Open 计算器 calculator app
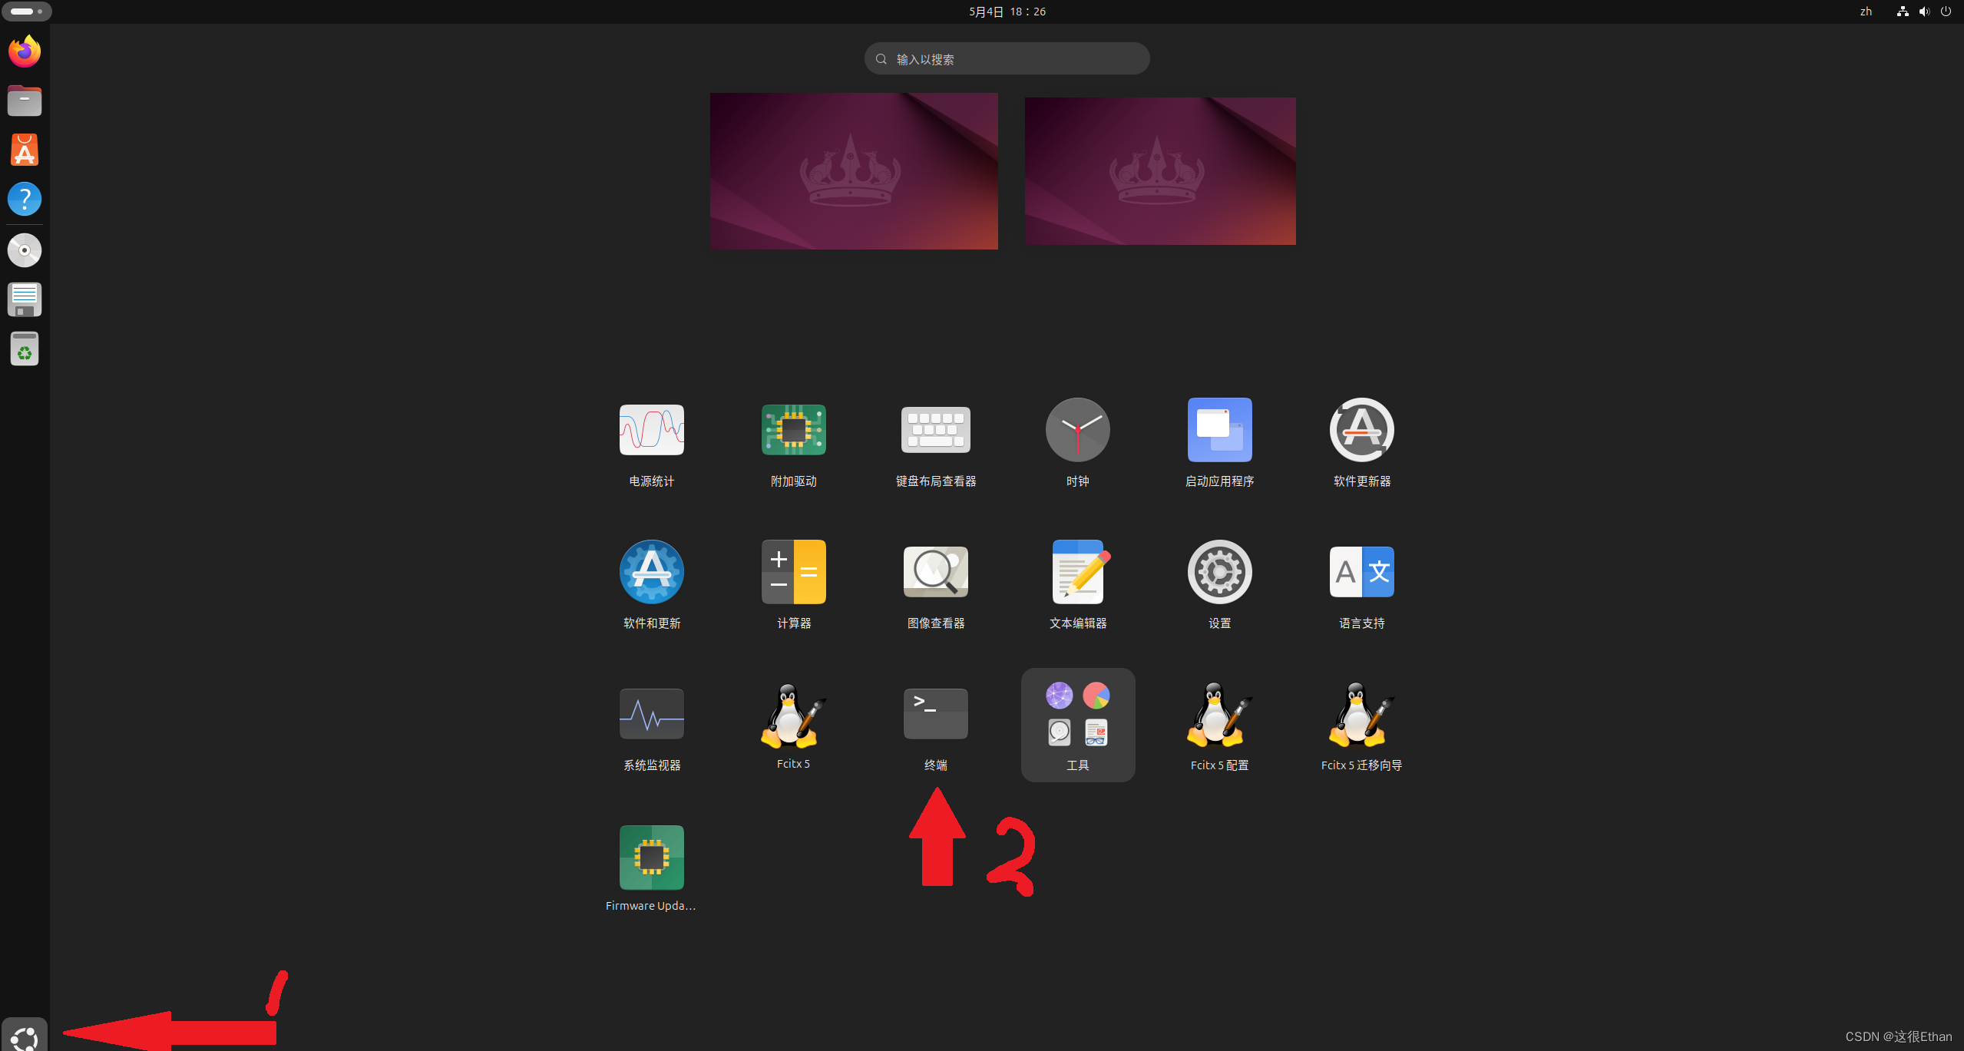Screen dimensions: 1964x1051 tap(793, 573)
